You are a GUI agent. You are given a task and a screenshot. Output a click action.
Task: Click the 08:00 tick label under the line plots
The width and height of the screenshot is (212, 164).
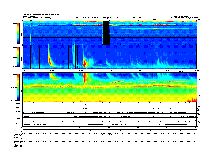81,128
